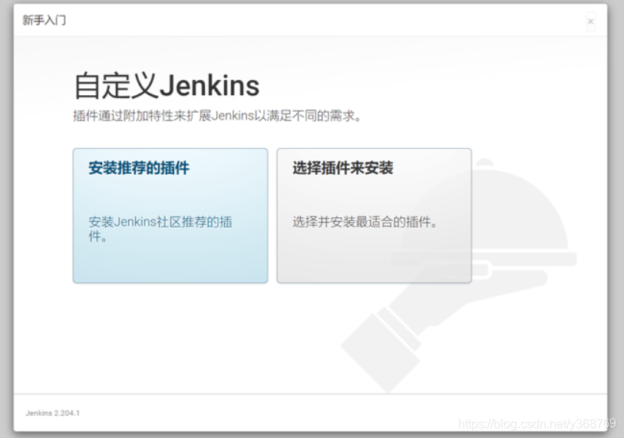Click the 新手入门 dialog title
This screenshot has height=438, width=624.
pos(45,20)
